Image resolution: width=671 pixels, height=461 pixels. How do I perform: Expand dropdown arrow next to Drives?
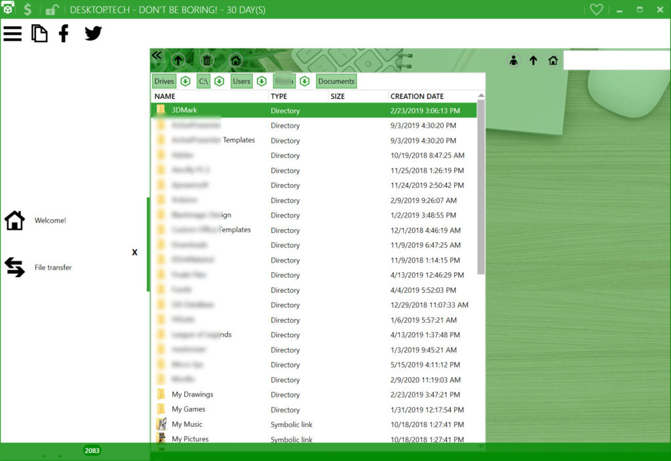[185, 81]
